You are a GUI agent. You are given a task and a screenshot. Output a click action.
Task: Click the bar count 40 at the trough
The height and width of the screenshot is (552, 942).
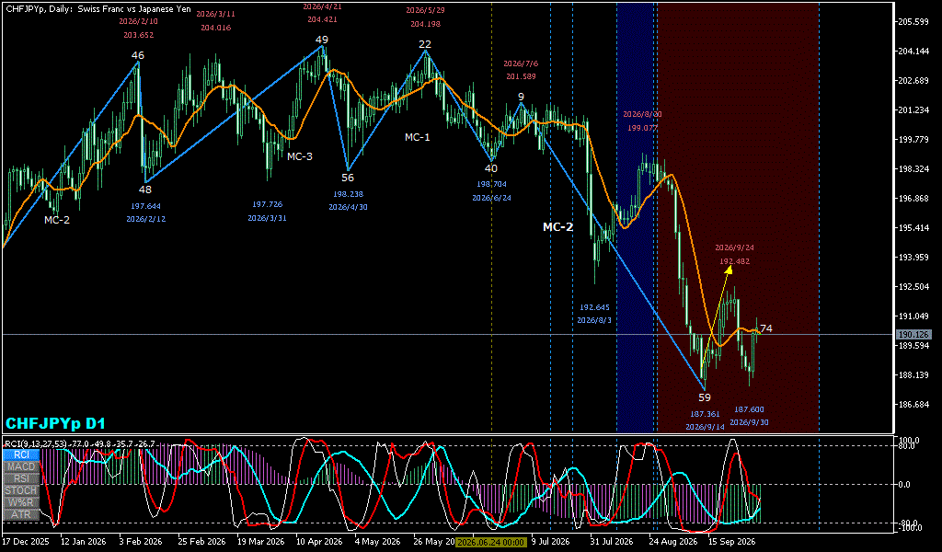[491, 168]
